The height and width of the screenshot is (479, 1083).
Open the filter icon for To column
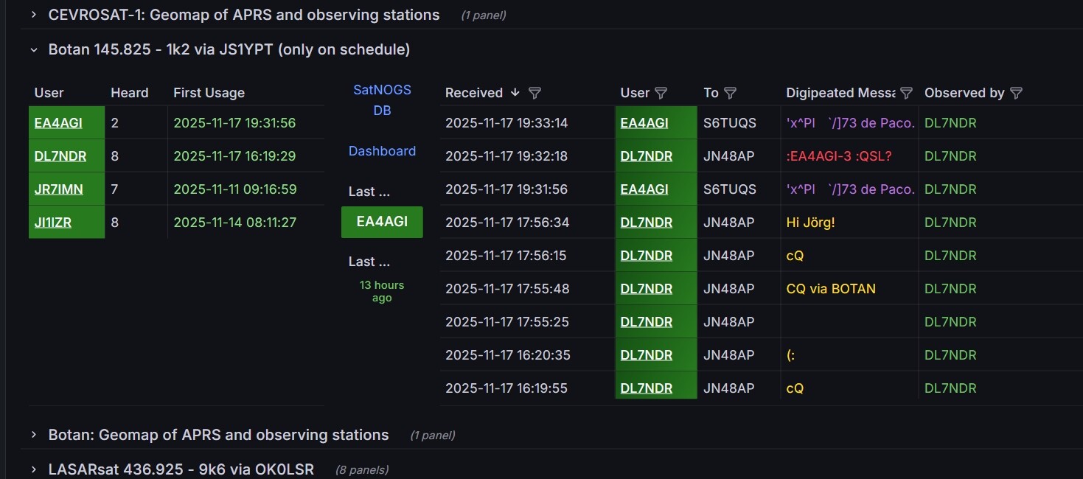[x=730, y=93]
